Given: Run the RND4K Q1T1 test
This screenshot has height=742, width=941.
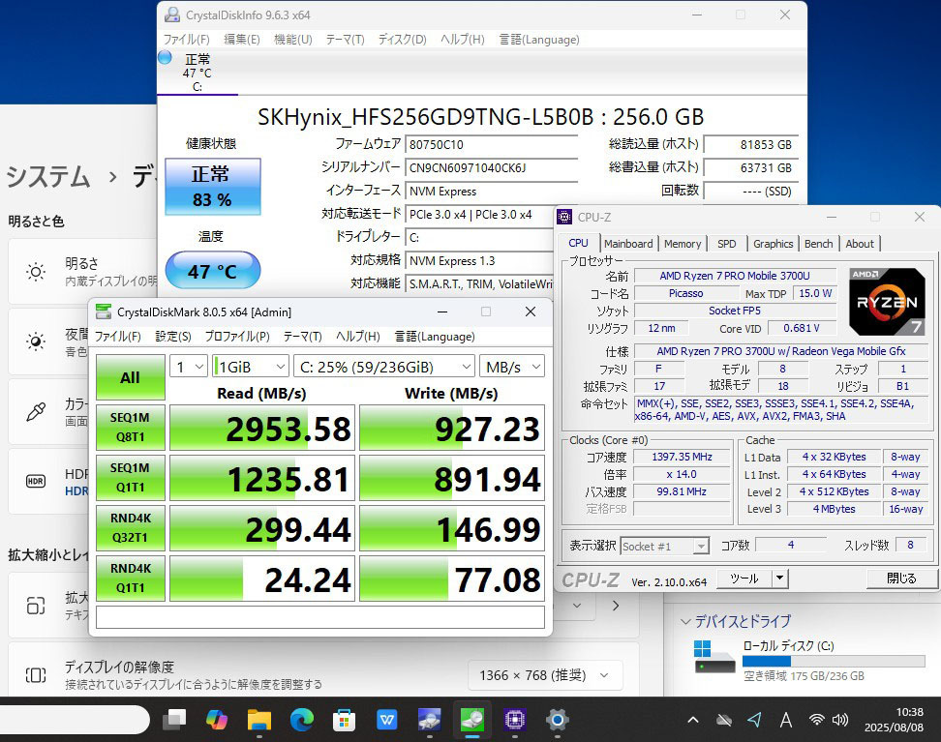Looking at the screenshot, I should pos(131,579).
